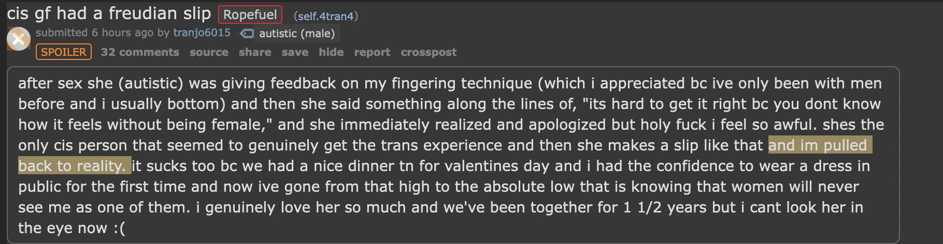The width and height of the screenshot is (943, 244).
Task: Click the orange SPOILER tag
Action: (x=64, y=52)
